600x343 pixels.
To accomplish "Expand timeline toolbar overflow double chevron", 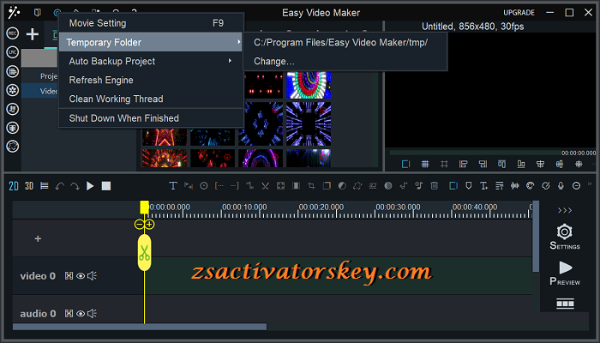I will (590, 184).
